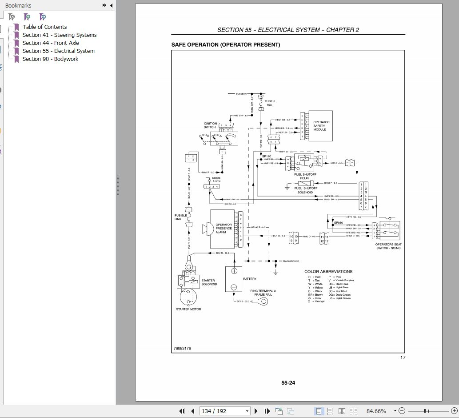
Task: Open Section 41 - Steering Systems bookmark
Action: click(60, 35)
